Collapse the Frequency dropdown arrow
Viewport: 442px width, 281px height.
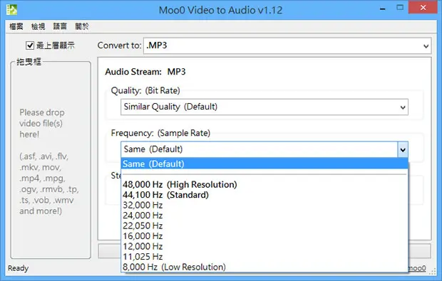click(x=403, y=149)
